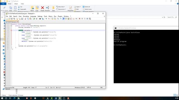This screenshot has width=179, height=100.
Task: Toggle the Indent Guide toolbar icon
Action: tap(63, 19)
